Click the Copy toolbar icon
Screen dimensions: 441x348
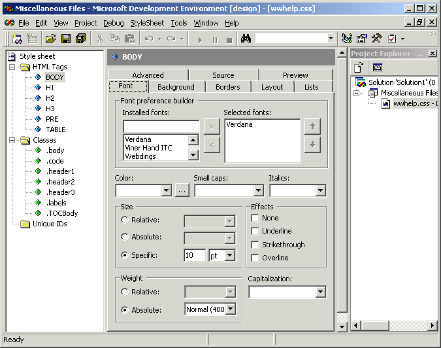pyautogui.click(x=114, y=39)
